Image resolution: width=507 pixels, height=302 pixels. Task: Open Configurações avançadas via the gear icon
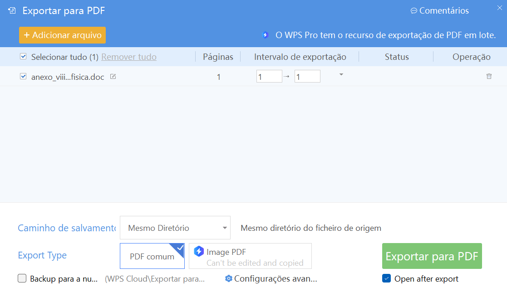[229, 278]
